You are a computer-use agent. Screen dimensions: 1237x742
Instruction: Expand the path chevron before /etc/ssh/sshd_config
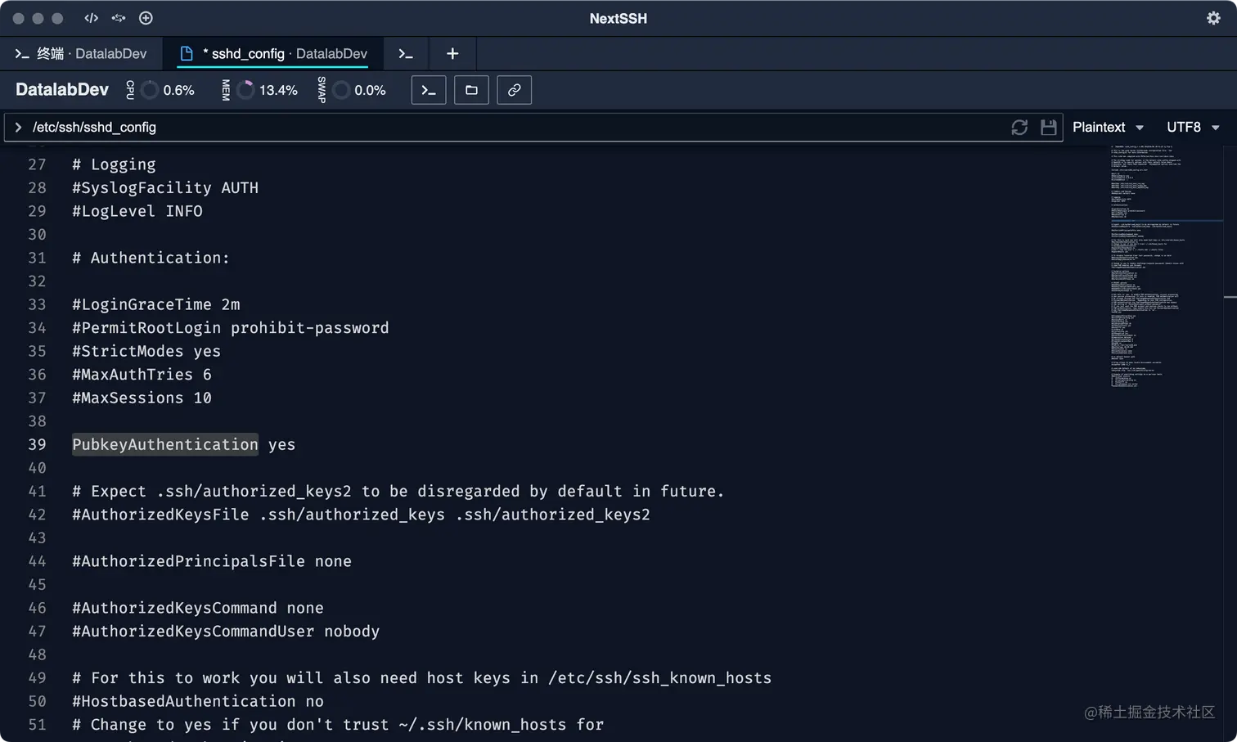[18, 128]
